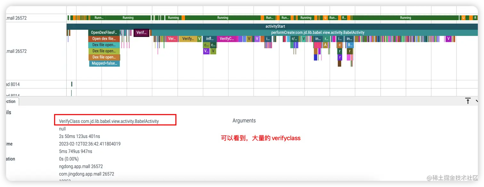Click the 'com.jingdong.app.mall 26572' process value
Image resolution: width=484 pixels, height=187 pixels.
tap(86, 174)
